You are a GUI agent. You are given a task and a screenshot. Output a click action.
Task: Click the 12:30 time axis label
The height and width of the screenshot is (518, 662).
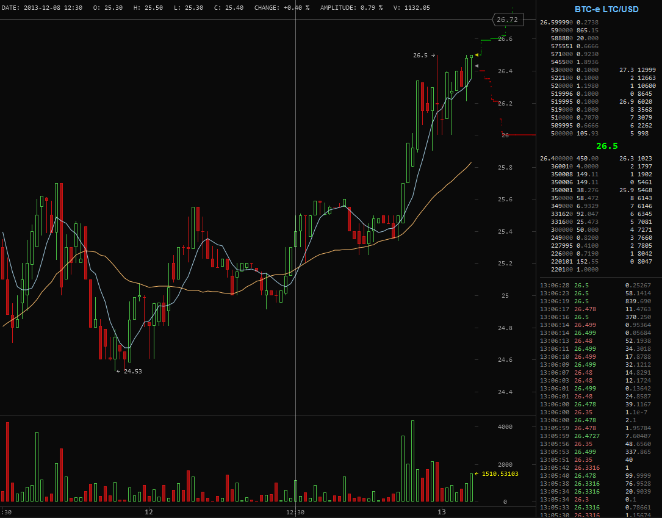coord(296,512)
